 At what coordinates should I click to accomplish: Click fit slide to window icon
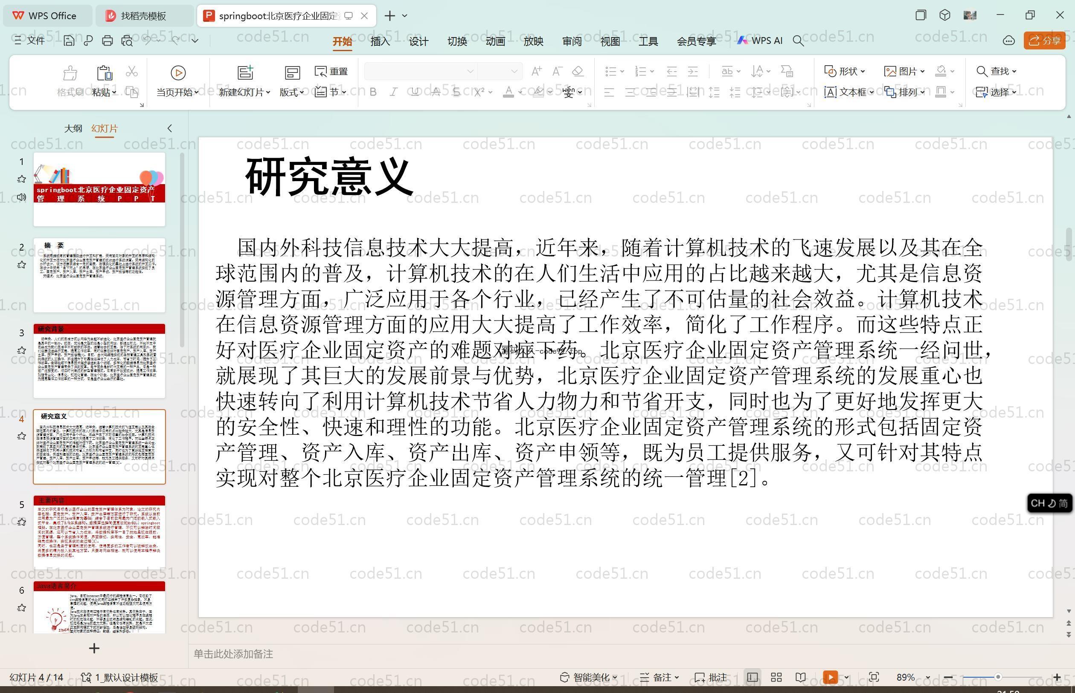(x=874, y=677)
